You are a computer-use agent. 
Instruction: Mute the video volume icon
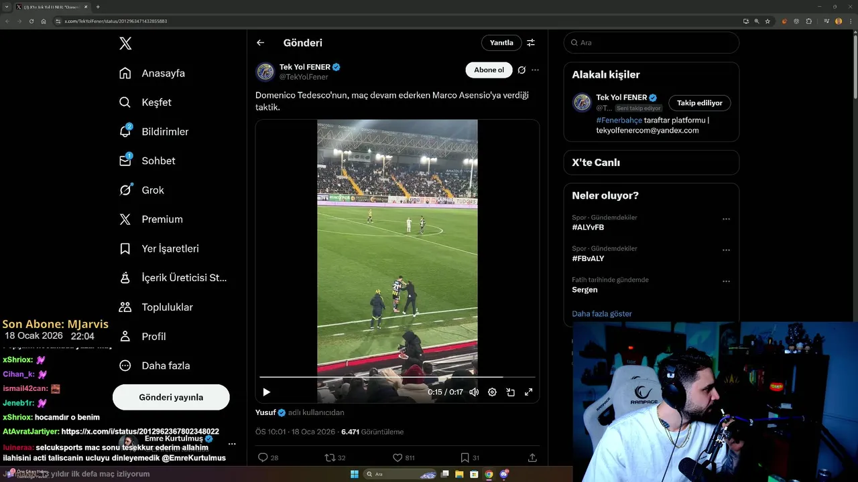click(474, 392)
